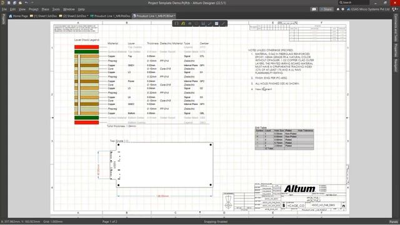Viewport: 400px width, 225px height.
Task: Select the Layer Stack Legend title
Action: point(87,40)
